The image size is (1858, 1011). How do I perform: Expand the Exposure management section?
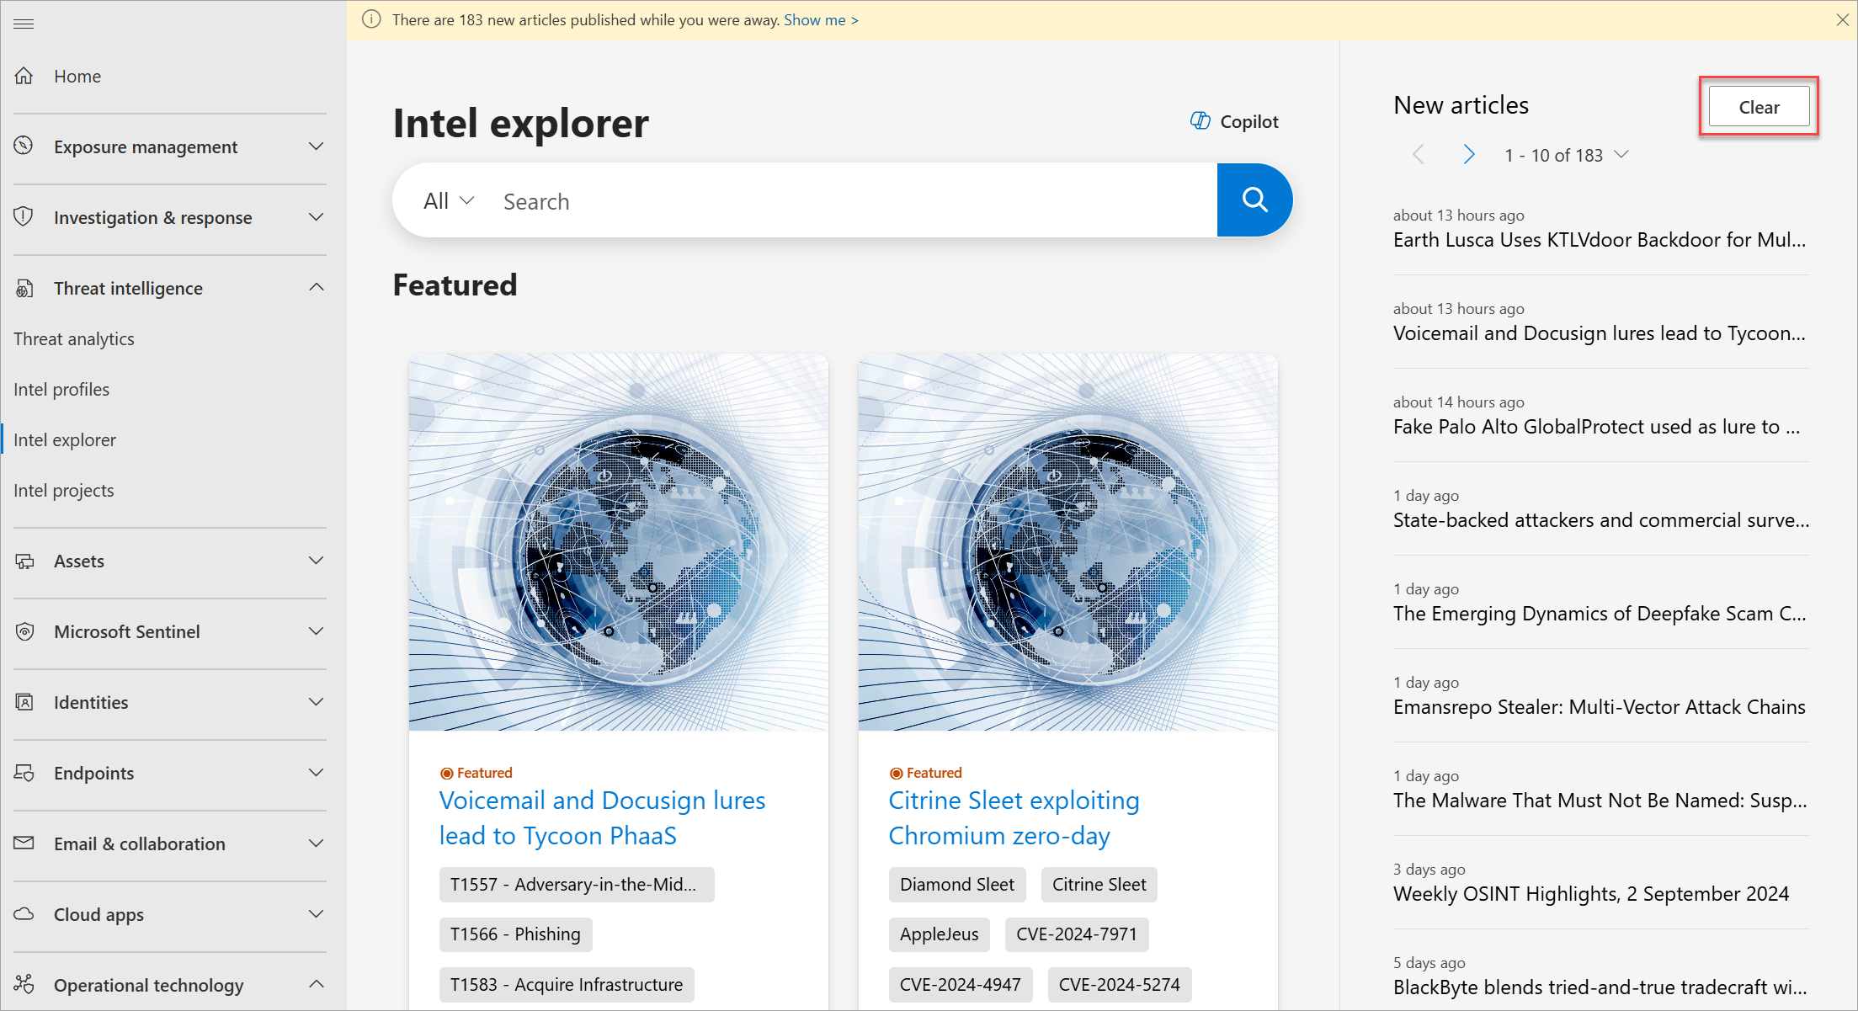click(316, 146)
